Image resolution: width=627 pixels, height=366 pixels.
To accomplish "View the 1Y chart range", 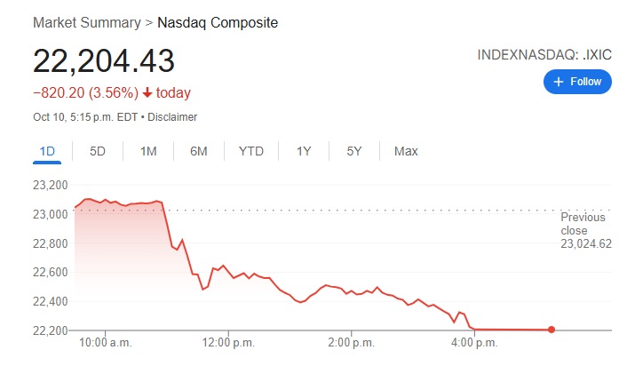I will [304, 151].
